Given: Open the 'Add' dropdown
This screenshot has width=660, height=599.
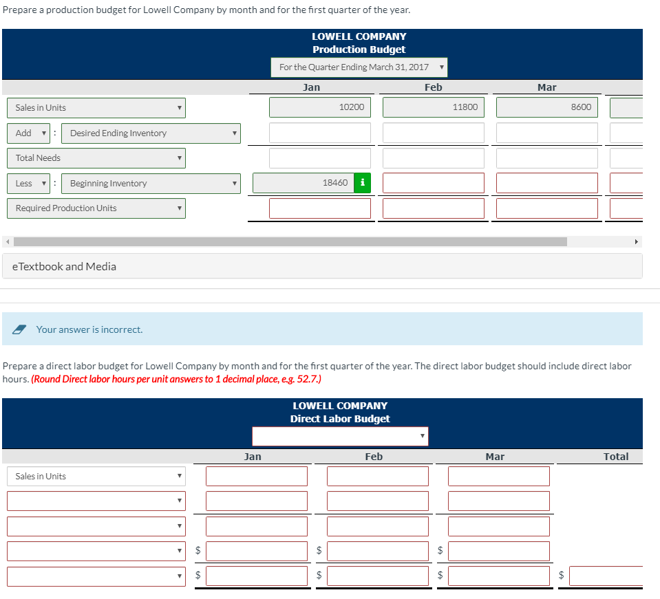Looking at the screenshot, I should (x=29, y=133).
